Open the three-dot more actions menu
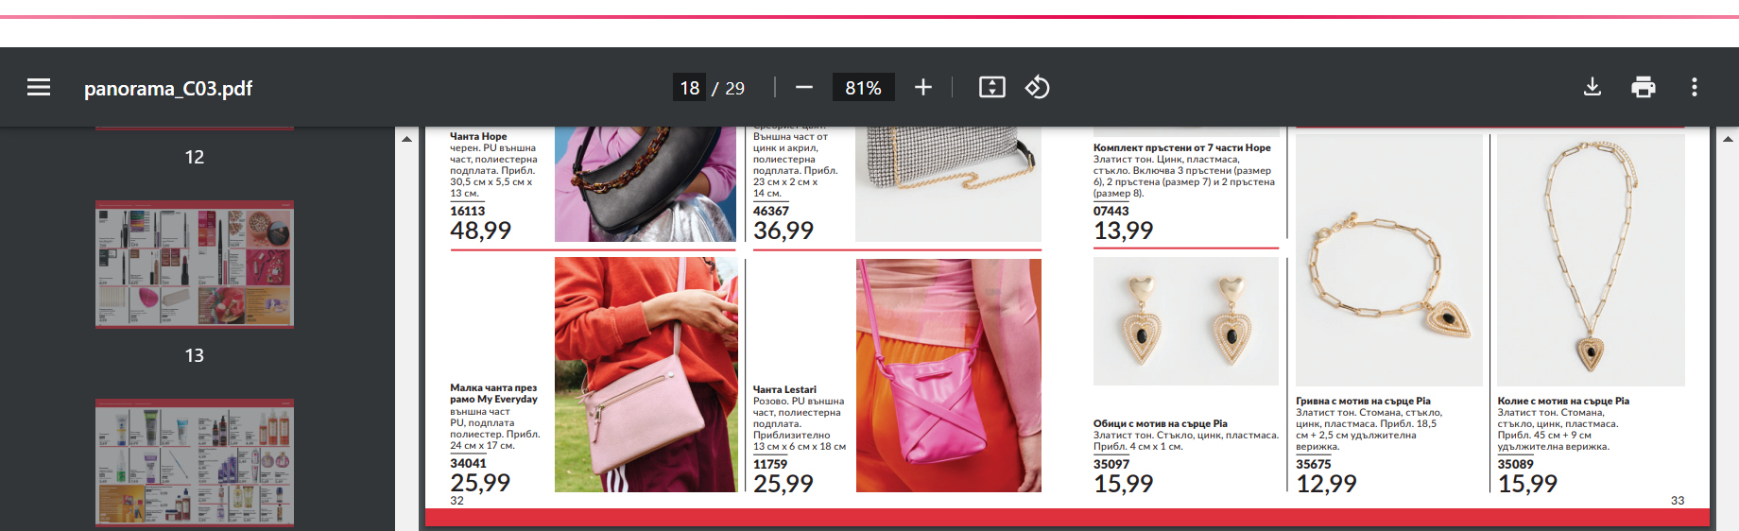This screenshot has width=1739, height=531. click(x=1695, y=87)
